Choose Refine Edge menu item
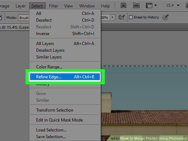 point(65,77)
